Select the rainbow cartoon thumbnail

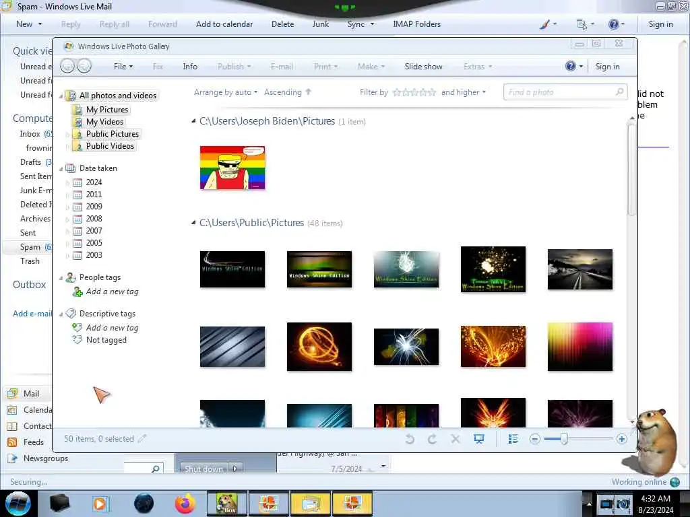[232, 168]
